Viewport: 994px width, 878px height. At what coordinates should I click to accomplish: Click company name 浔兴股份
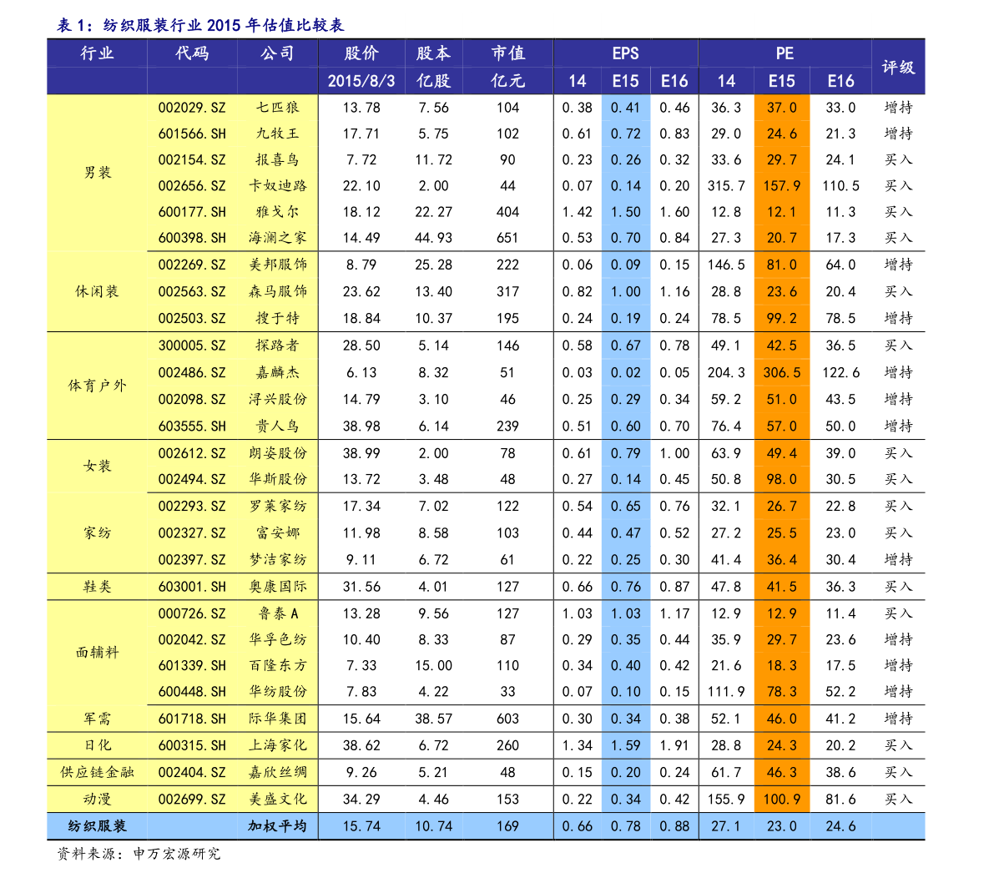point(278,400)
